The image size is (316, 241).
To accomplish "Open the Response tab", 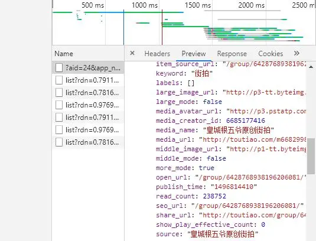I will [232, 54].
